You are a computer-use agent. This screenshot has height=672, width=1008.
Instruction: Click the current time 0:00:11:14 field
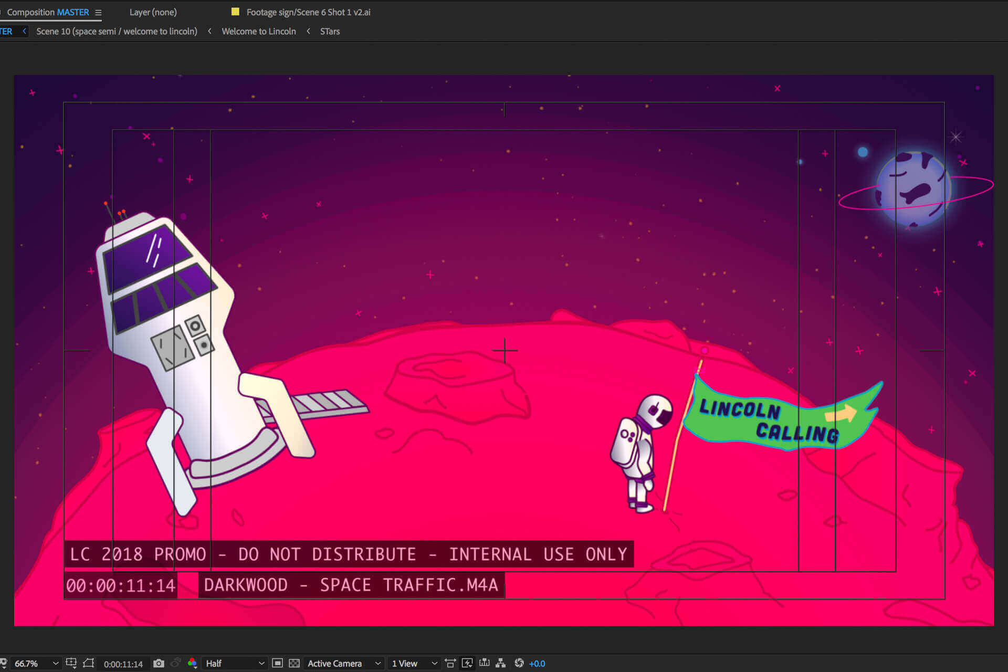(123, 664)
